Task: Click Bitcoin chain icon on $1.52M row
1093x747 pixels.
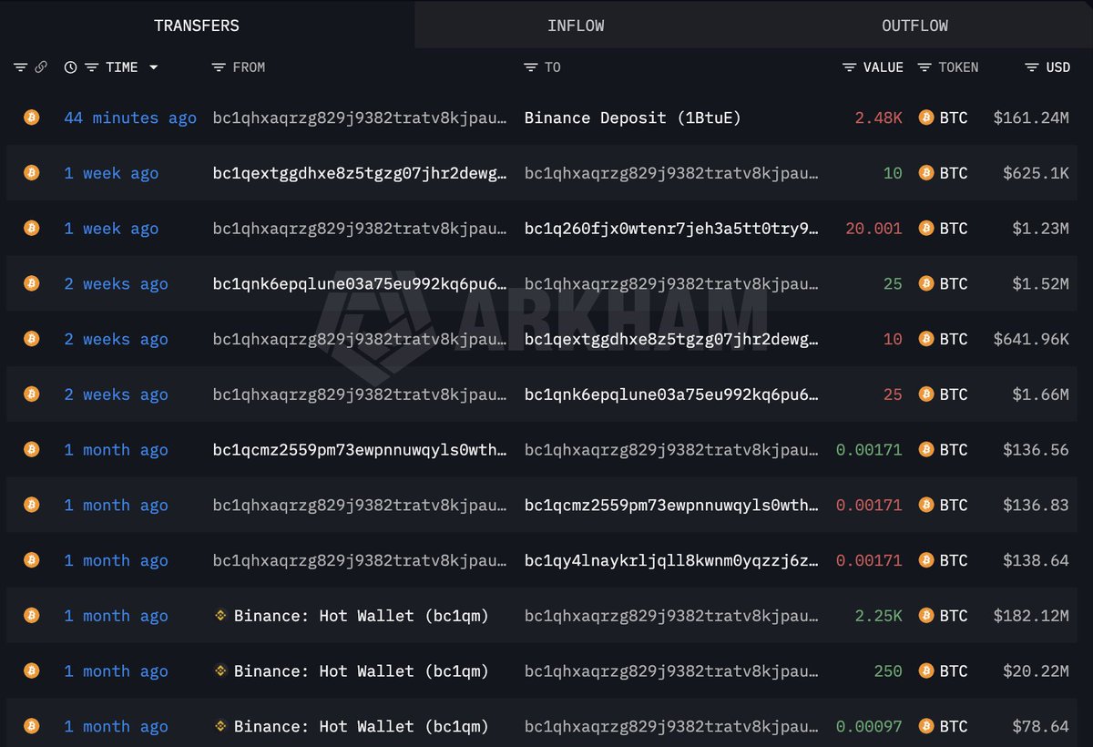Action: point(32,283)
